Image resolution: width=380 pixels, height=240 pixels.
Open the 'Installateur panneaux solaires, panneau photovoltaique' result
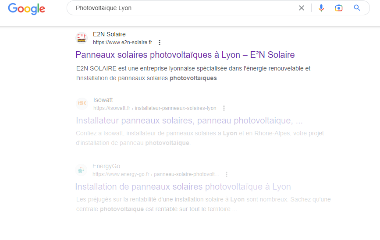click(189, 120)
